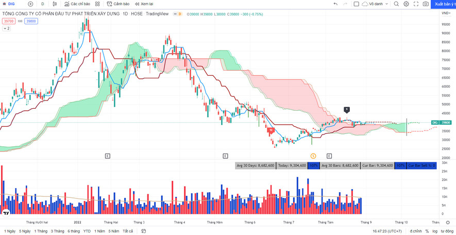This screenshot has width=456, height=235.
Task: Toggle đ.chỉnh adjusted data mode
Action: click(415, 231)
